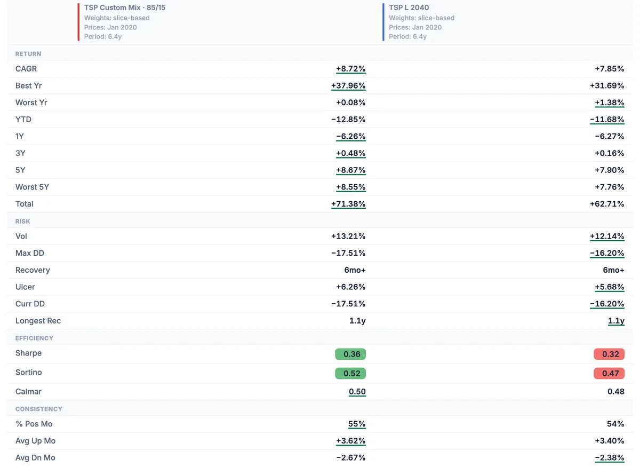This screenshot has width=640, height=466.
Task: Select the TSP Custom Mix · 85/15 header
Action: coord(125,8)
